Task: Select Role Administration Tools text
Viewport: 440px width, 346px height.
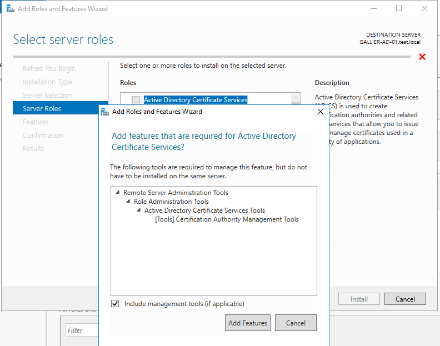Action: click(171, 202)
